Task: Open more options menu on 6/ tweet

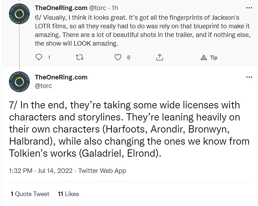Action: tap(249, 8)
